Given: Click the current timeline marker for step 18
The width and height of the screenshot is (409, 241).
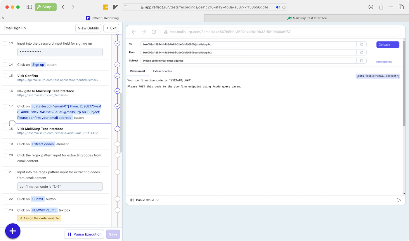Looking at the screenshot, I should tap(117, 129).
